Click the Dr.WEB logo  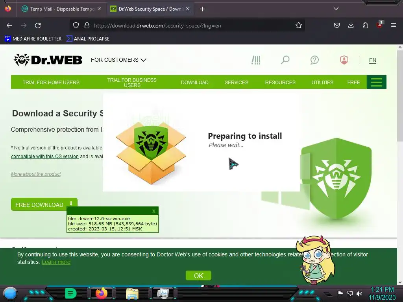pos(48,60)
